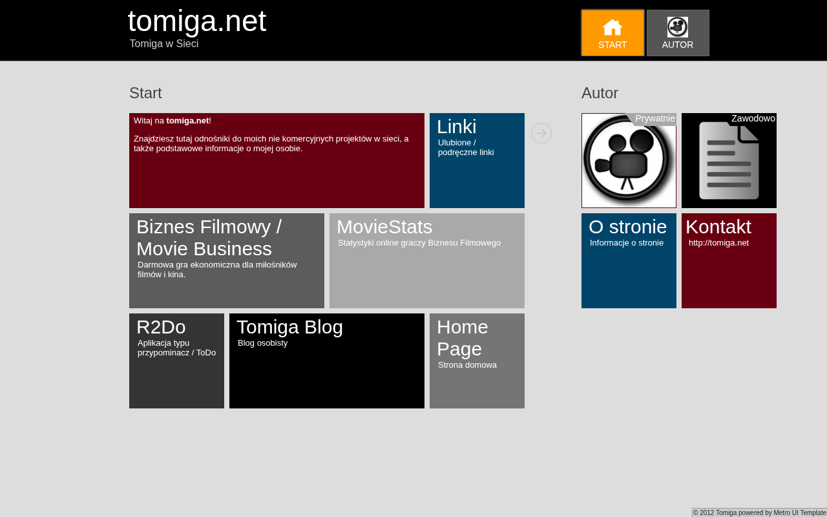Open the Home Page tile
Screen dimensions: 827x517
[477, 361]
